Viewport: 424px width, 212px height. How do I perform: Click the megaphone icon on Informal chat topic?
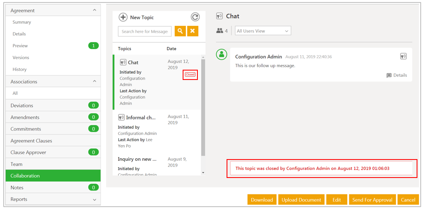[x=121, y=118]
